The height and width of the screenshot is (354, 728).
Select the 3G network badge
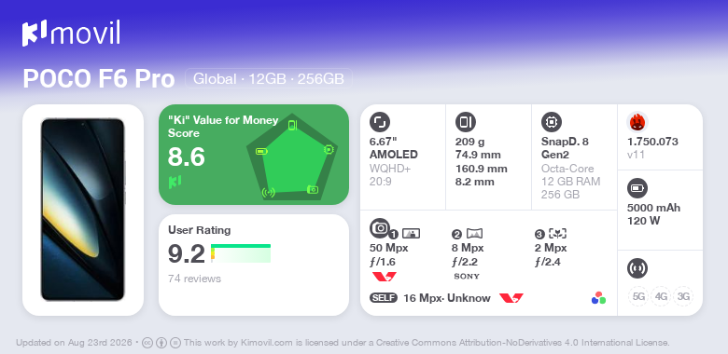tap(683, 296)
